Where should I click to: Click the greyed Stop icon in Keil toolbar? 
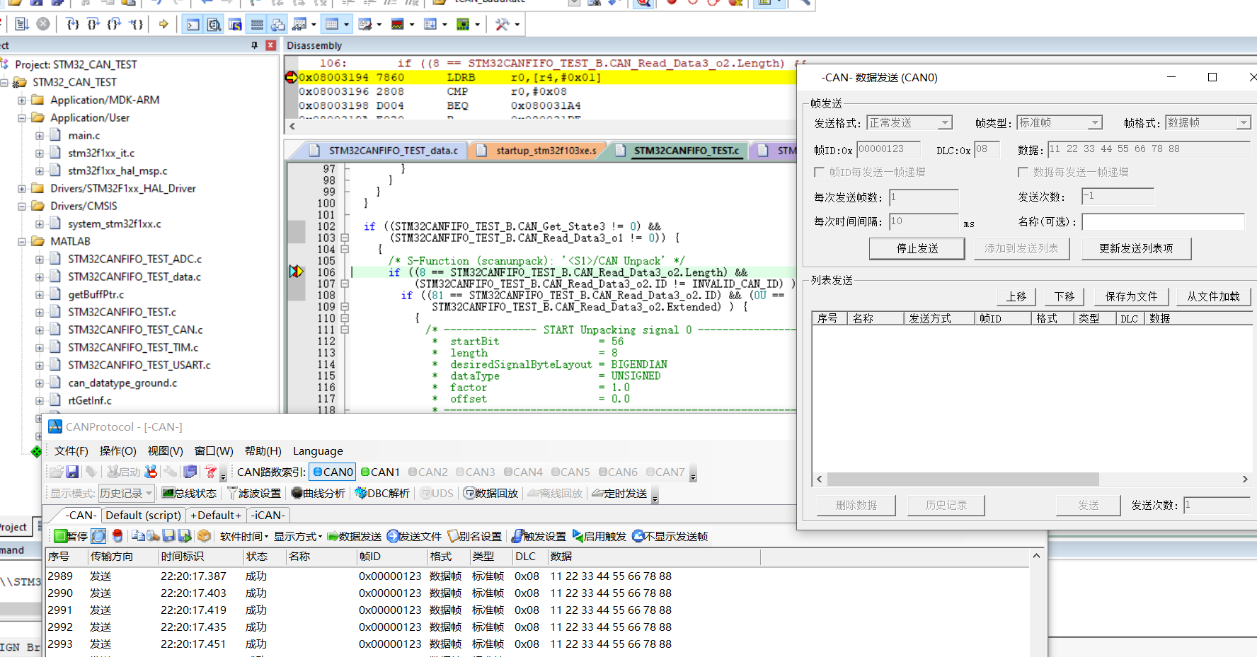point(43,24)
